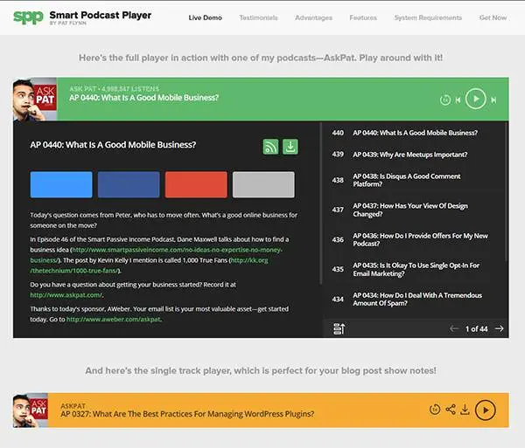
Task: Open the askpat.com link
Action: point(66,295)
